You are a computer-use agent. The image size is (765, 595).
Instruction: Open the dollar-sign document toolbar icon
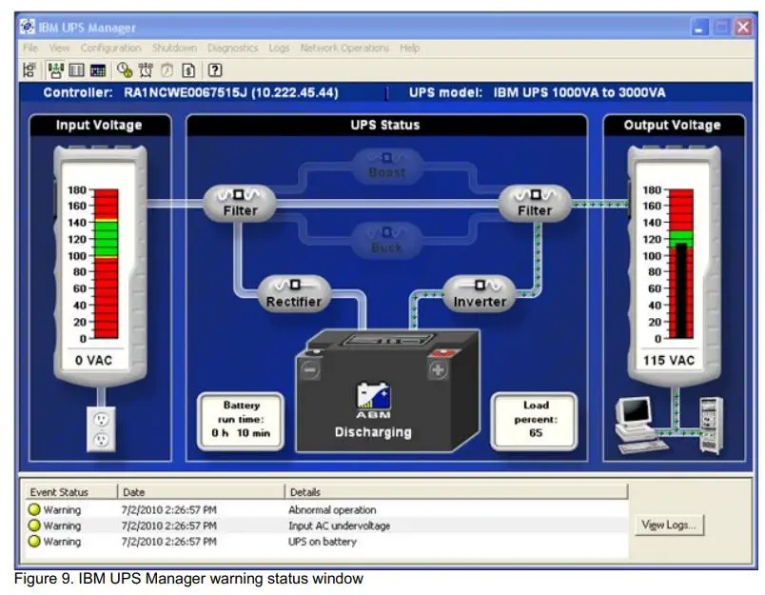(188, 70)
